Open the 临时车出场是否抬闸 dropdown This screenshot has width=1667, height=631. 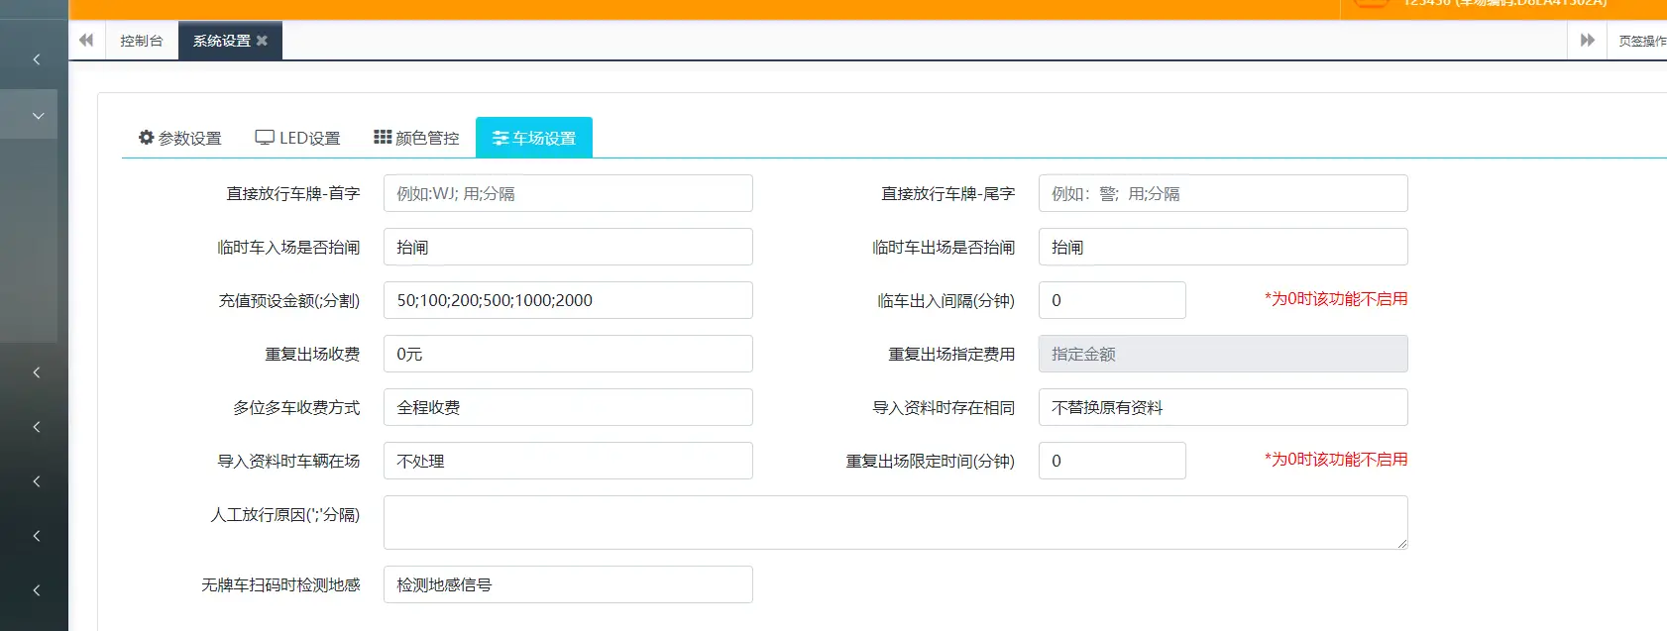tap(1222, 247)
